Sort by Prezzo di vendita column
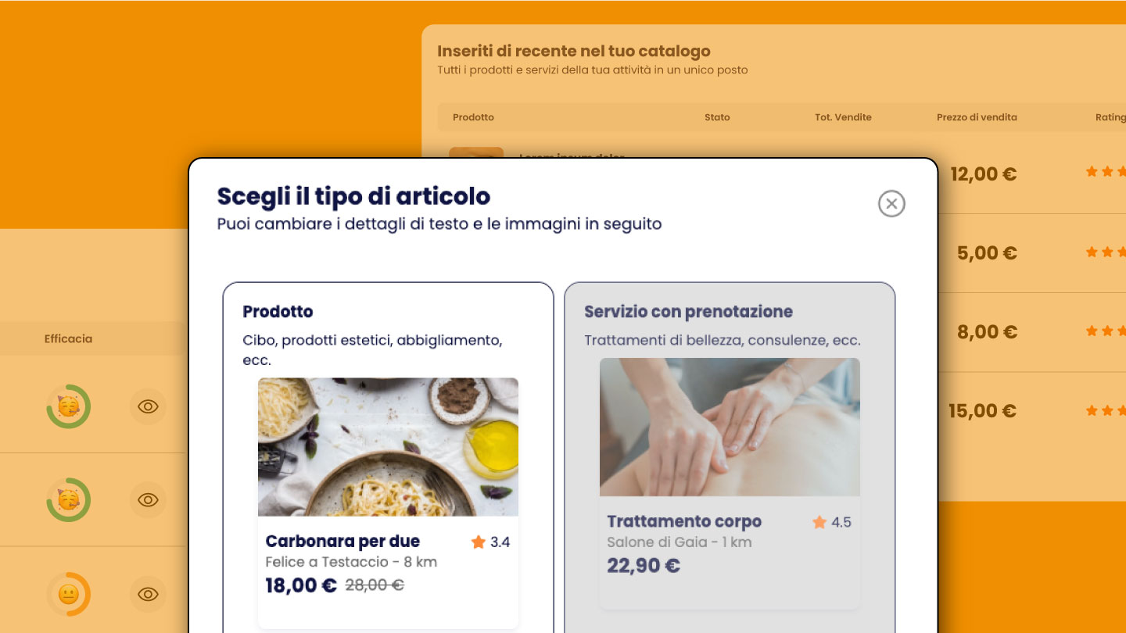The width and height of the screenshot is (1126, 633). 977,117
